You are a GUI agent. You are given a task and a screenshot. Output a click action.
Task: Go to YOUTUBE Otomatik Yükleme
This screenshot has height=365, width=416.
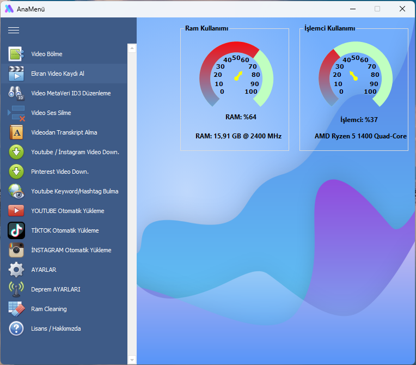tap(68, 211)
